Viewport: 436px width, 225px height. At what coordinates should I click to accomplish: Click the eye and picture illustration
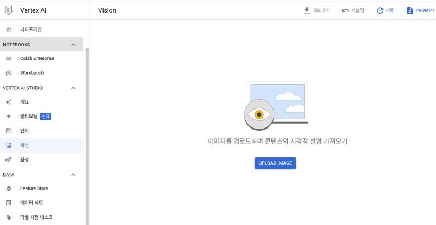tap(276, 105)
